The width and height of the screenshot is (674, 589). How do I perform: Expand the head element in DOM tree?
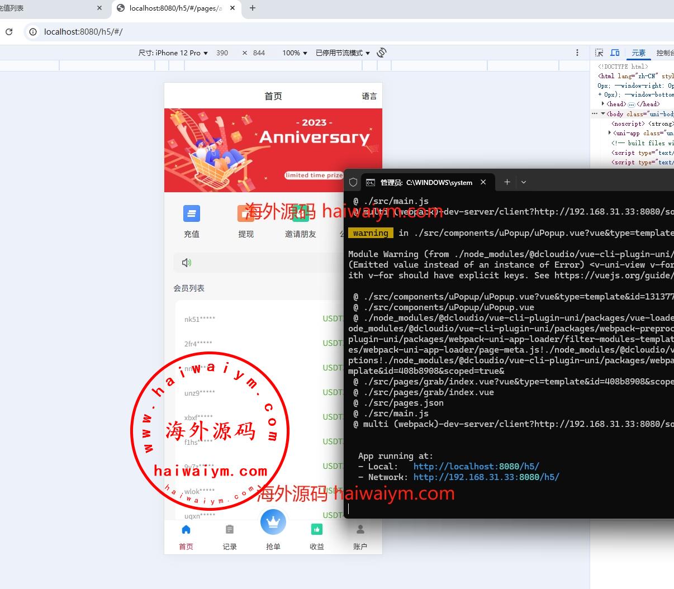(x=603, y=104)
